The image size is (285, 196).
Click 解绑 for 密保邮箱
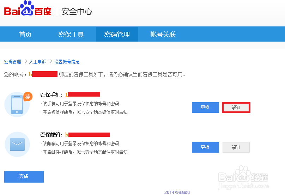point(236,147)
